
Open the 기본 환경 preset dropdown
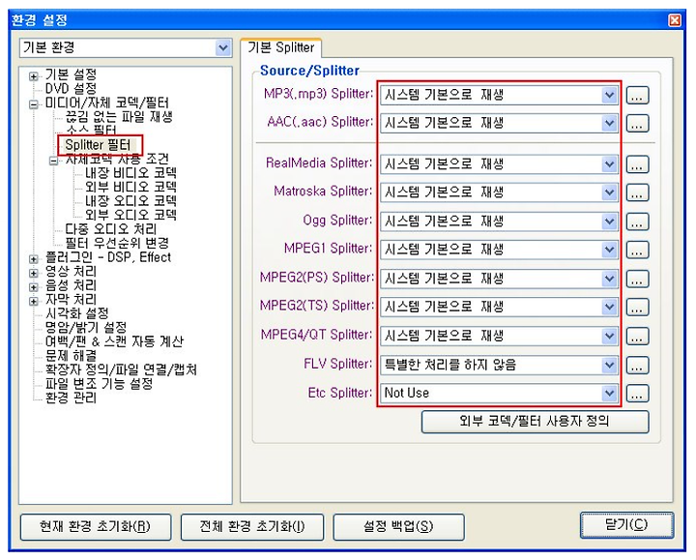pos(126,47)
